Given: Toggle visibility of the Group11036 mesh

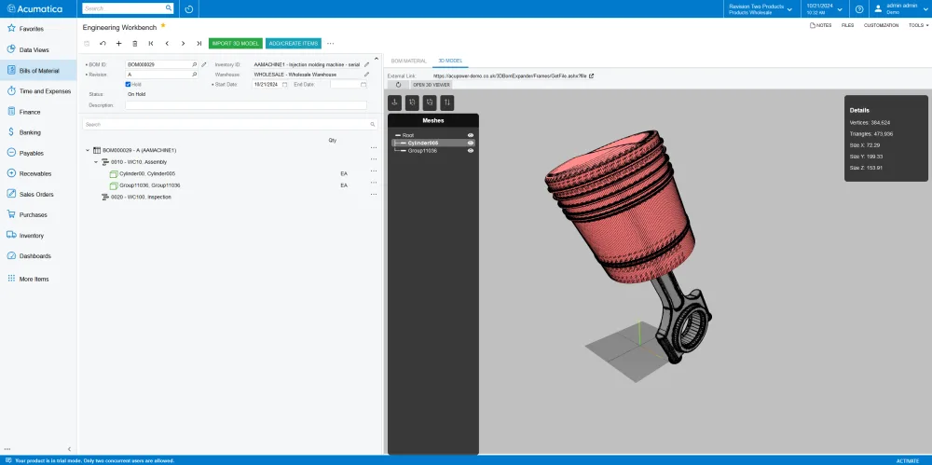Looking at the screenshot, I should click(471, 150).
